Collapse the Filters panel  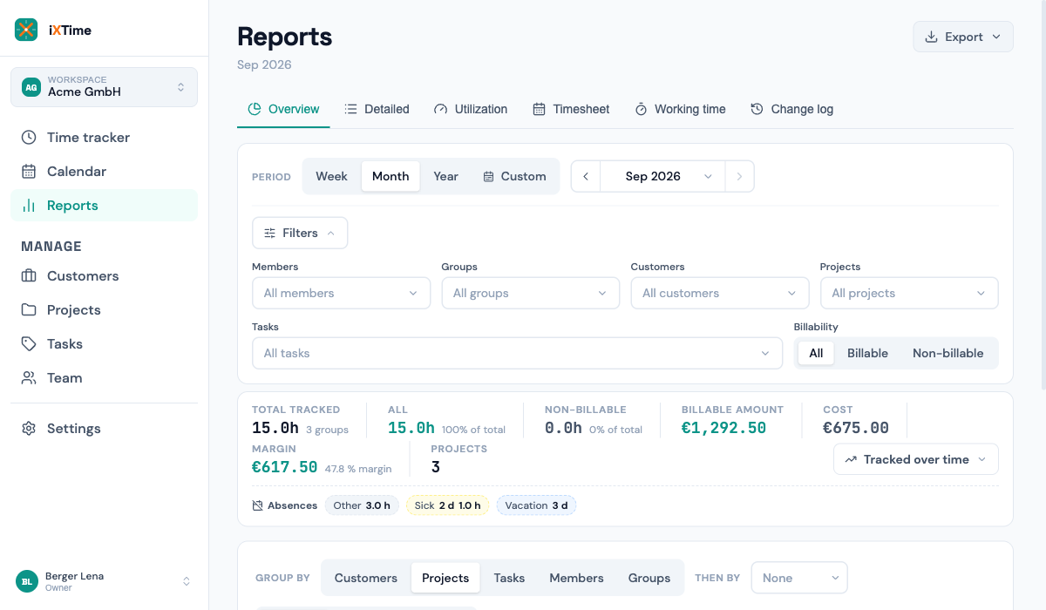[x=300, y=233]
